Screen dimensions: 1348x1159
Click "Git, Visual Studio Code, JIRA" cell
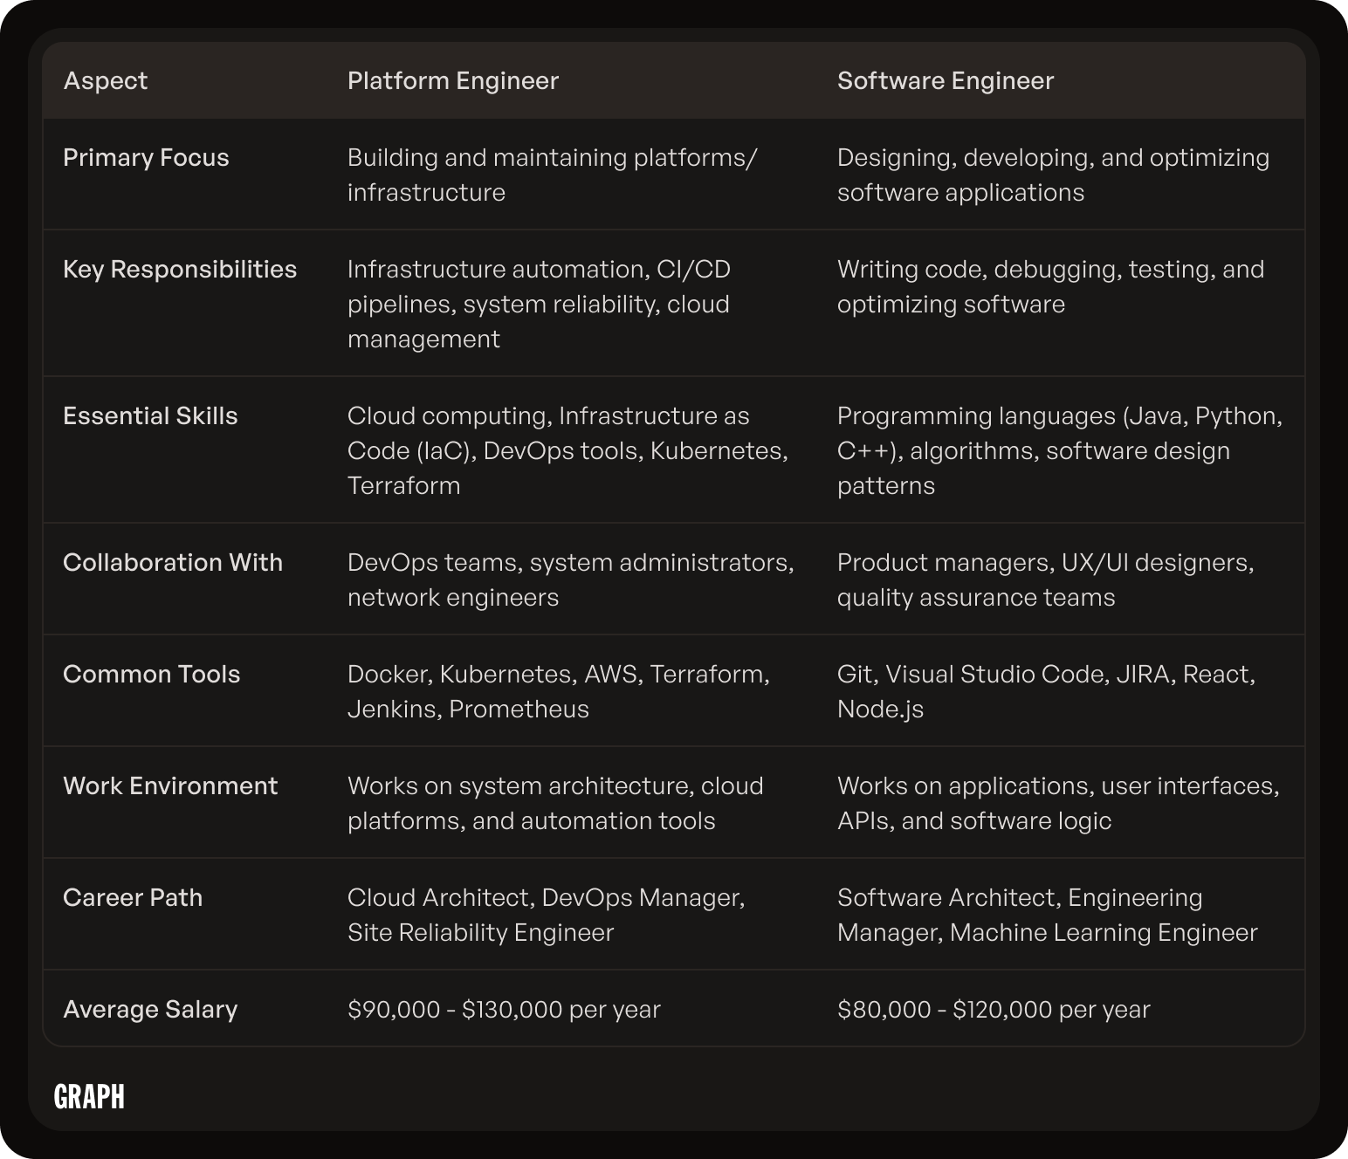(1047, 691)
